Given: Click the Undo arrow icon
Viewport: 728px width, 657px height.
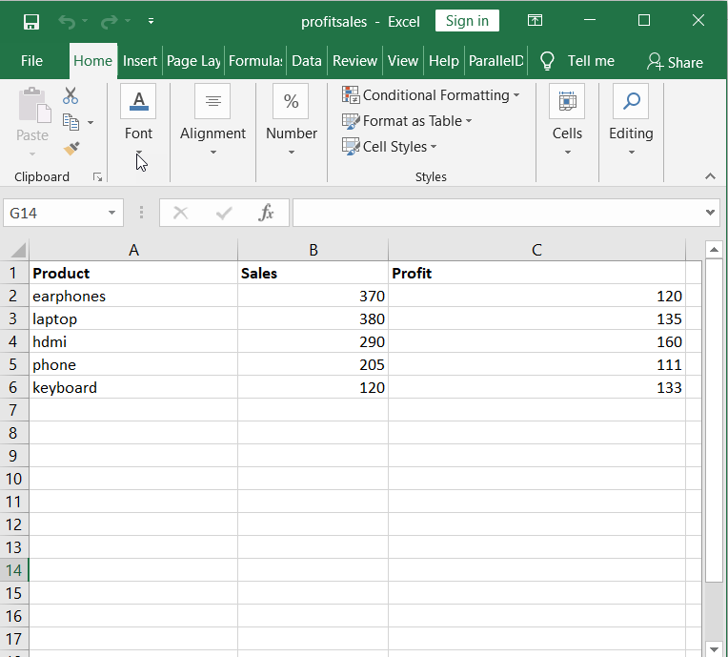Looking at the screenshot, I should [x=67, y=21].
